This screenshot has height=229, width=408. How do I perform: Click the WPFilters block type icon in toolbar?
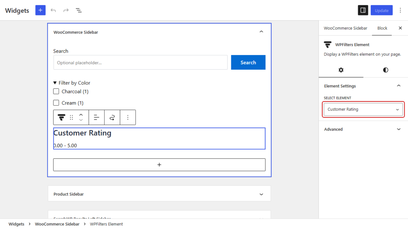click(x=61, y=117)
